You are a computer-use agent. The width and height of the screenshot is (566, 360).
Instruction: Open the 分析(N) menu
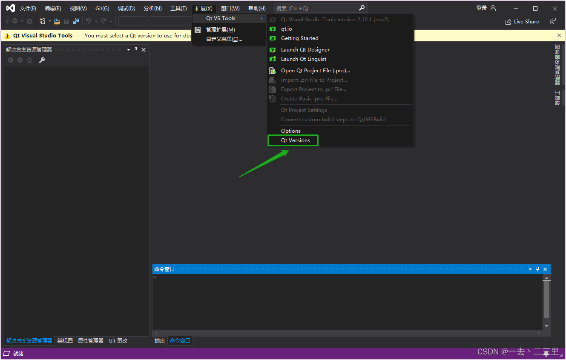pos(152,9)
